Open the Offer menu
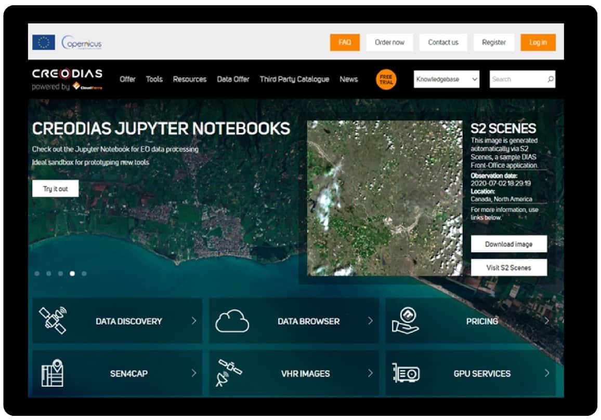This screenshot has height=420, width=601. pos(128,79)
